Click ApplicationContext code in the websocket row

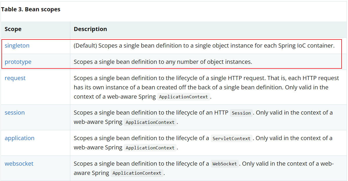pyautogui.click(x=137, y=173)
